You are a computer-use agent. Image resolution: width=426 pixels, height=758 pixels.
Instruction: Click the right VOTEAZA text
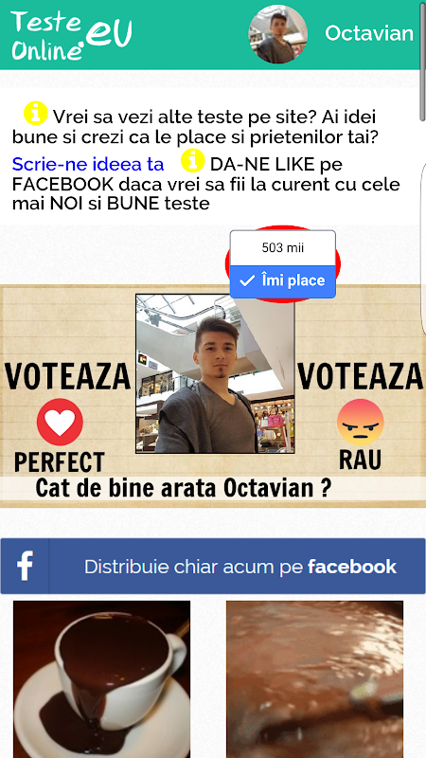(x=361, y=376)
